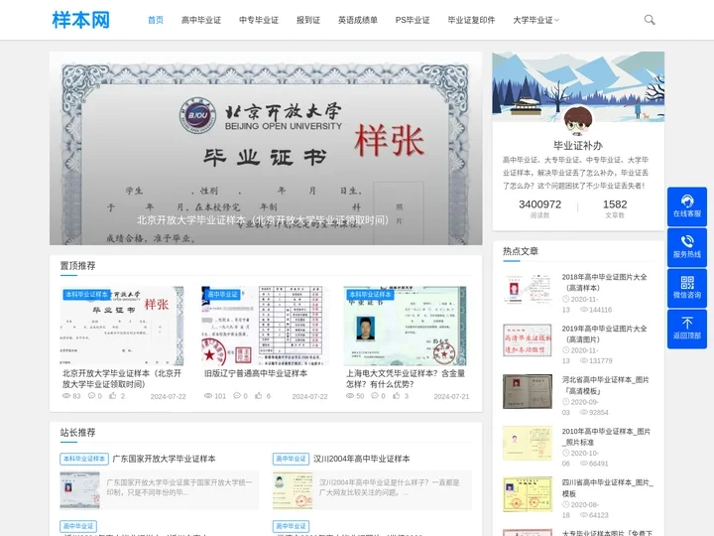Click the eye icon beside 66491 views
Screen dimensions: 714x536
(584, 464)
